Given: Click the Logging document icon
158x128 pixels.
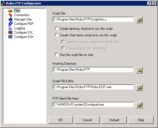Looking at the screenshot, I should (10, 28).
